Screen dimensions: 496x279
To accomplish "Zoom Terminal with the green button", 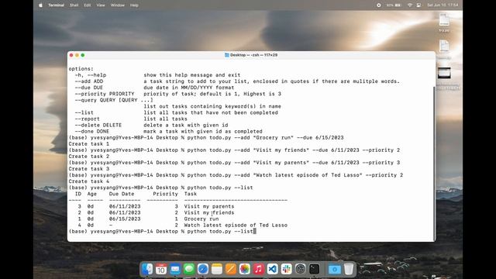I will pos(83,55).
